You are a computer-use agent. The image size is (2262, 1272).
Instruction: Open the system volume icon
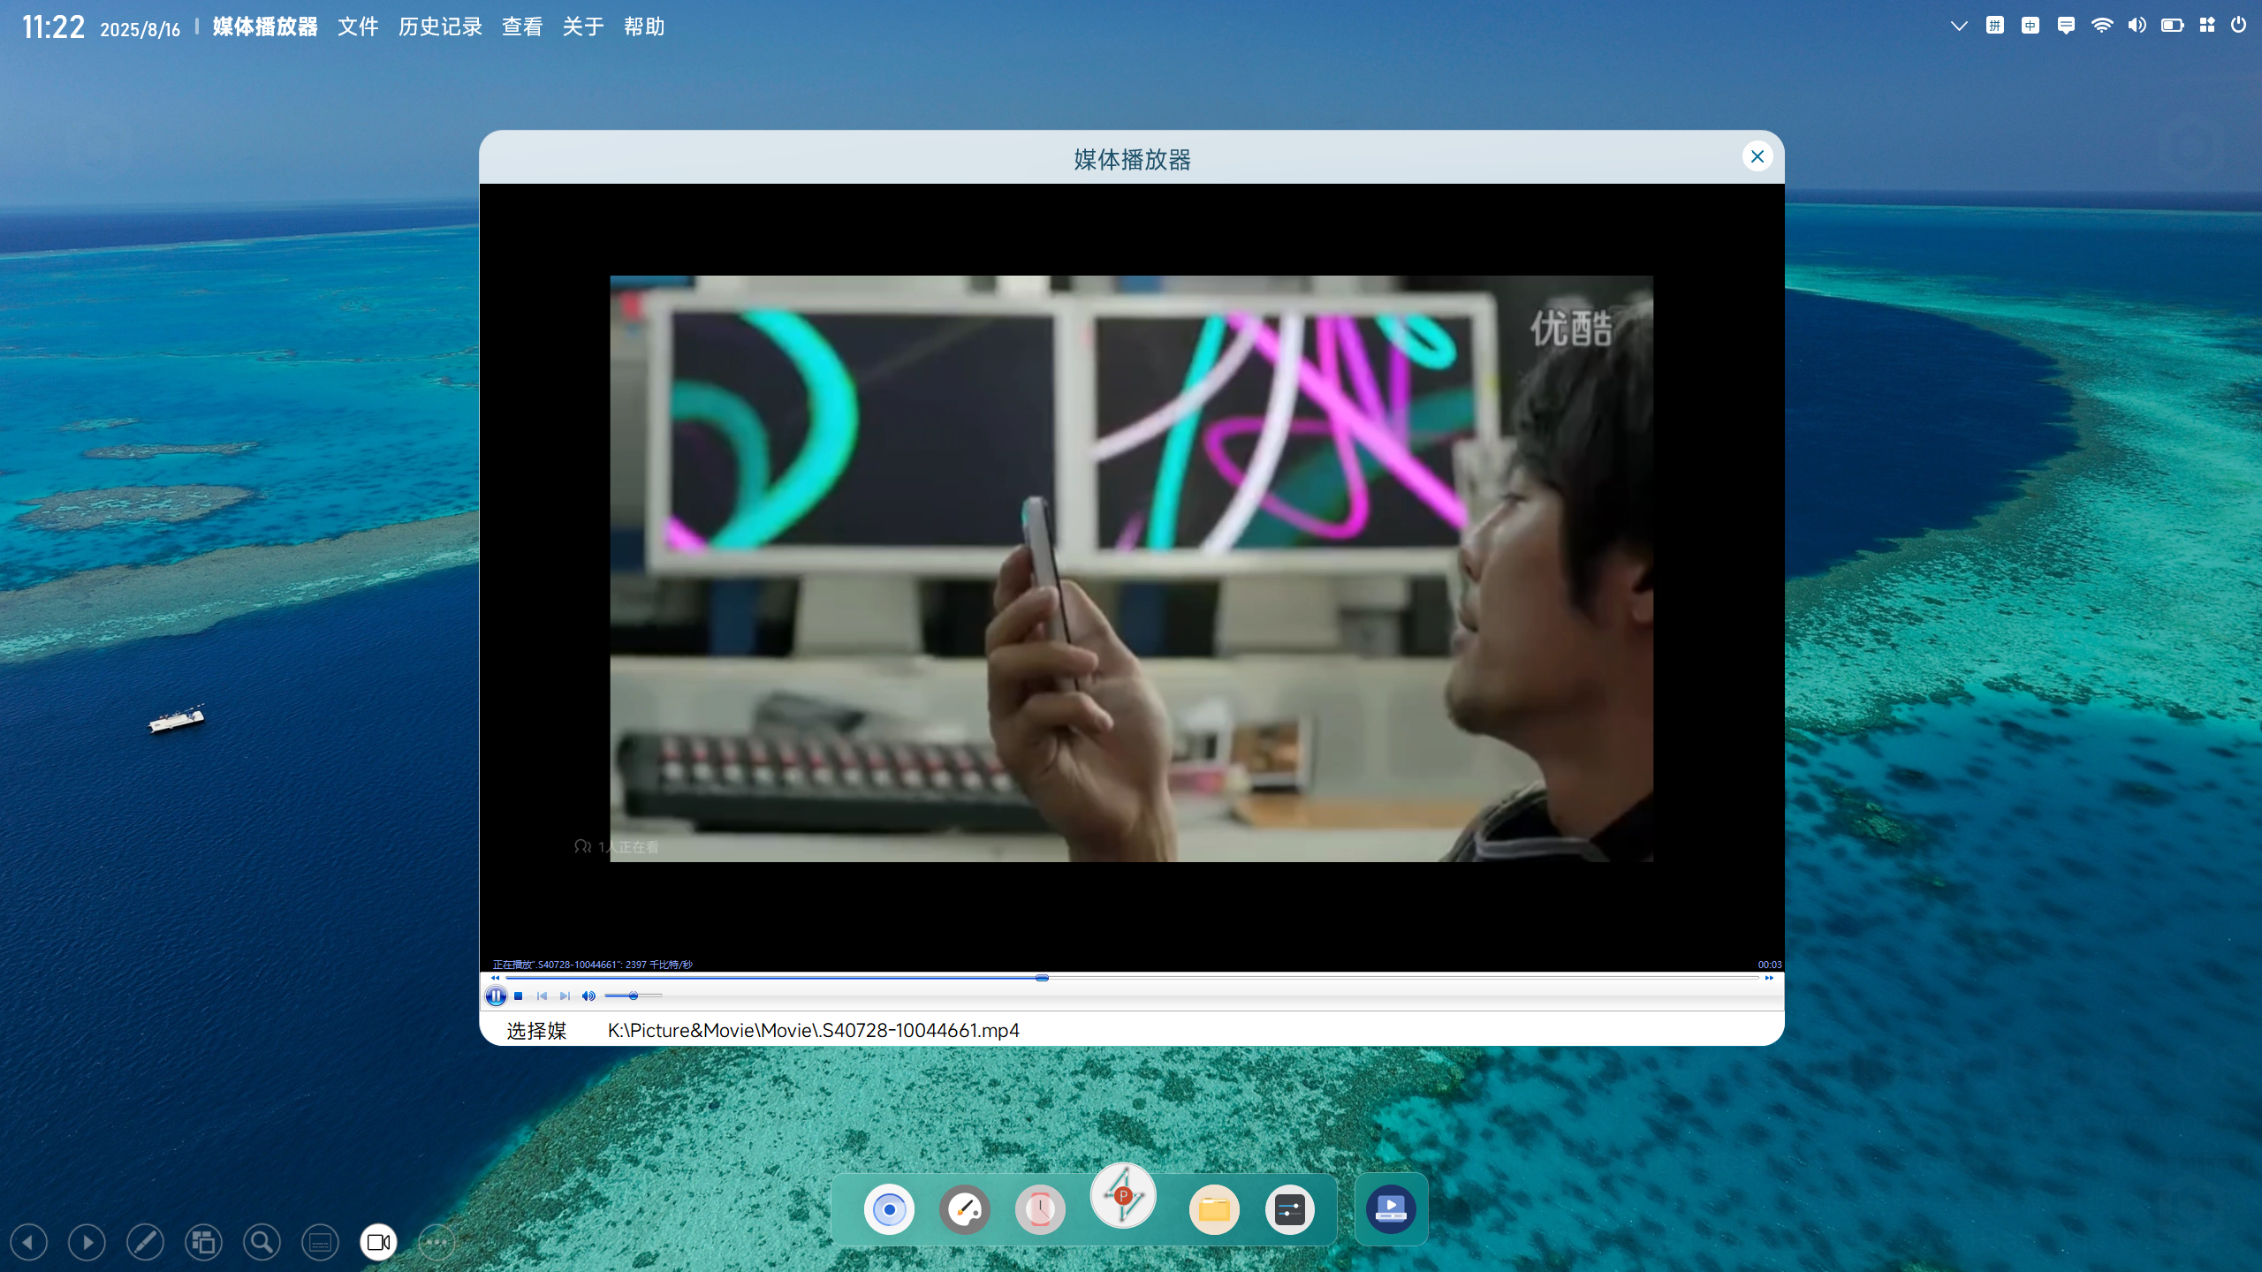2137,26
